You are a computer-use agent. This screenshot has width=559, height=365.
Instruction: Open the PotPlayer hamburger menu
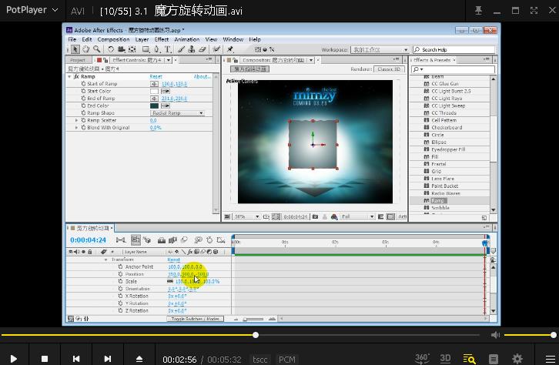pyautogui.click(x=551, y=359)
